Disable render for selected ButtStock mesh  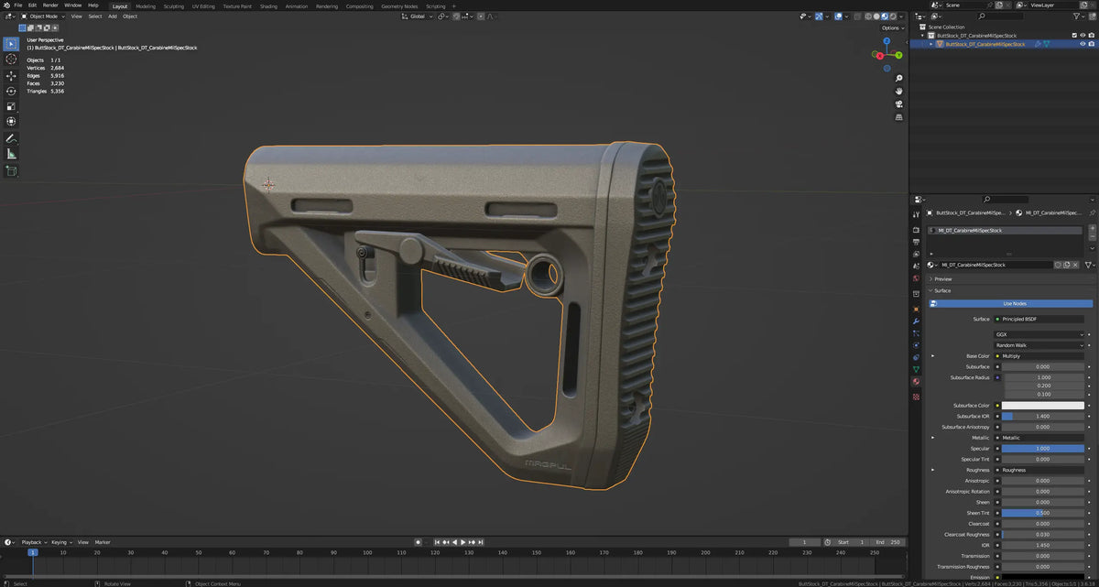point(1092,44)
